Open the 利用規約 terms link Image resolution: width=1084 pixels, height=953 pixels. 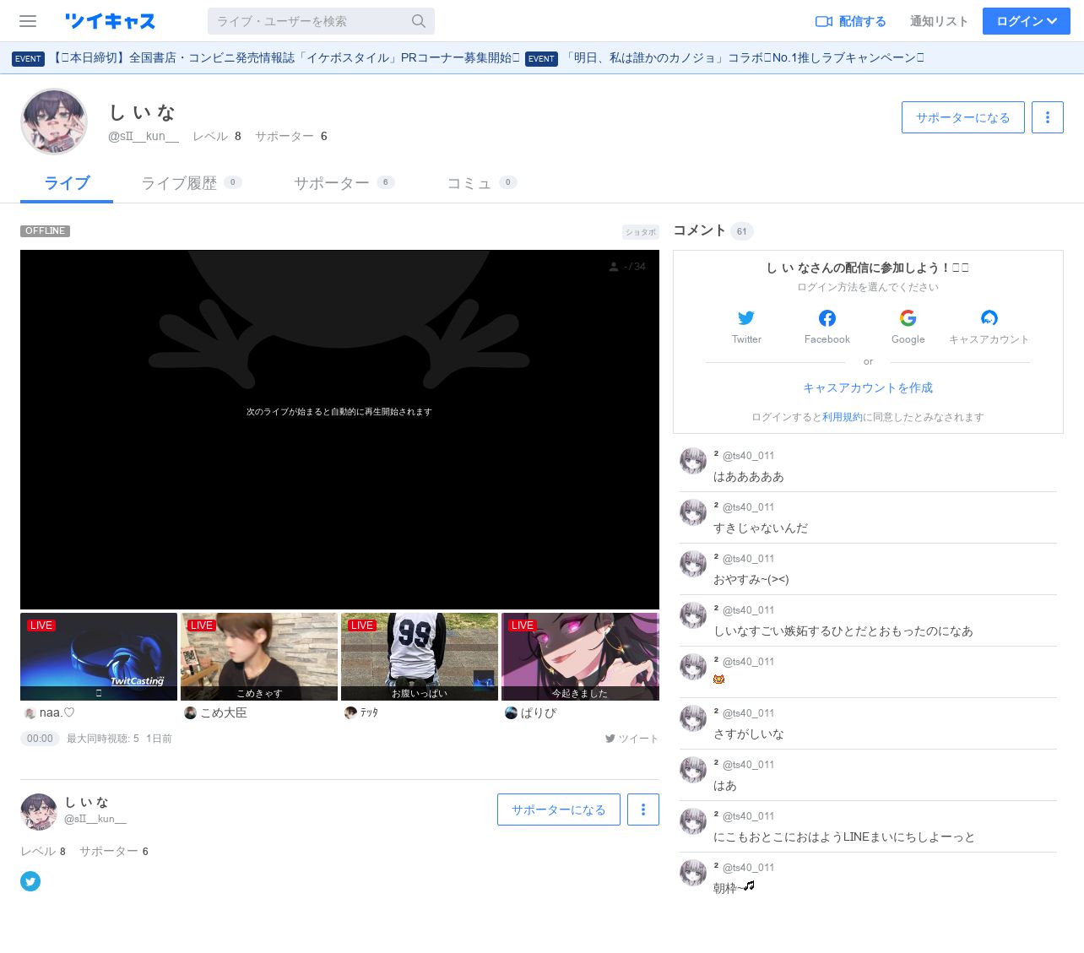click(843, 417)
